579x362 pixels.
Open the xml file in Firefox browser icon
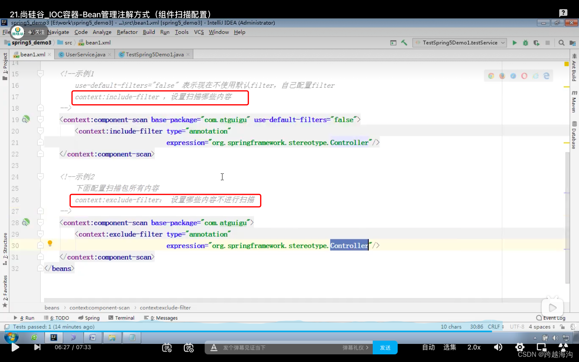coord(502,76)
